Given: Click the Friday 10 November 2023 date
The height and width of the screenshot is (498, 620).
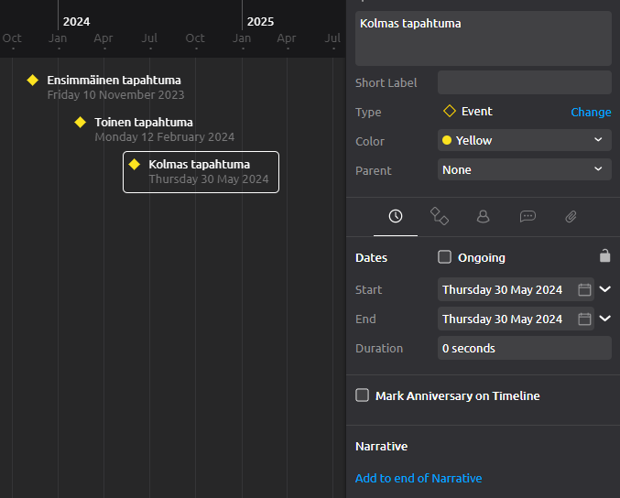Looking at the screenshot, I should [115, 95].
